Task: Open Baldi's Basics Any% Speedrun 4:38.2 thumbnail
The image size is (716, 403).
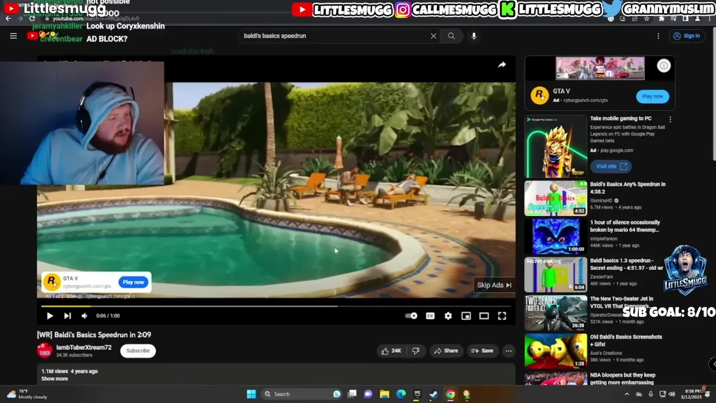Action: click(555, 198)
